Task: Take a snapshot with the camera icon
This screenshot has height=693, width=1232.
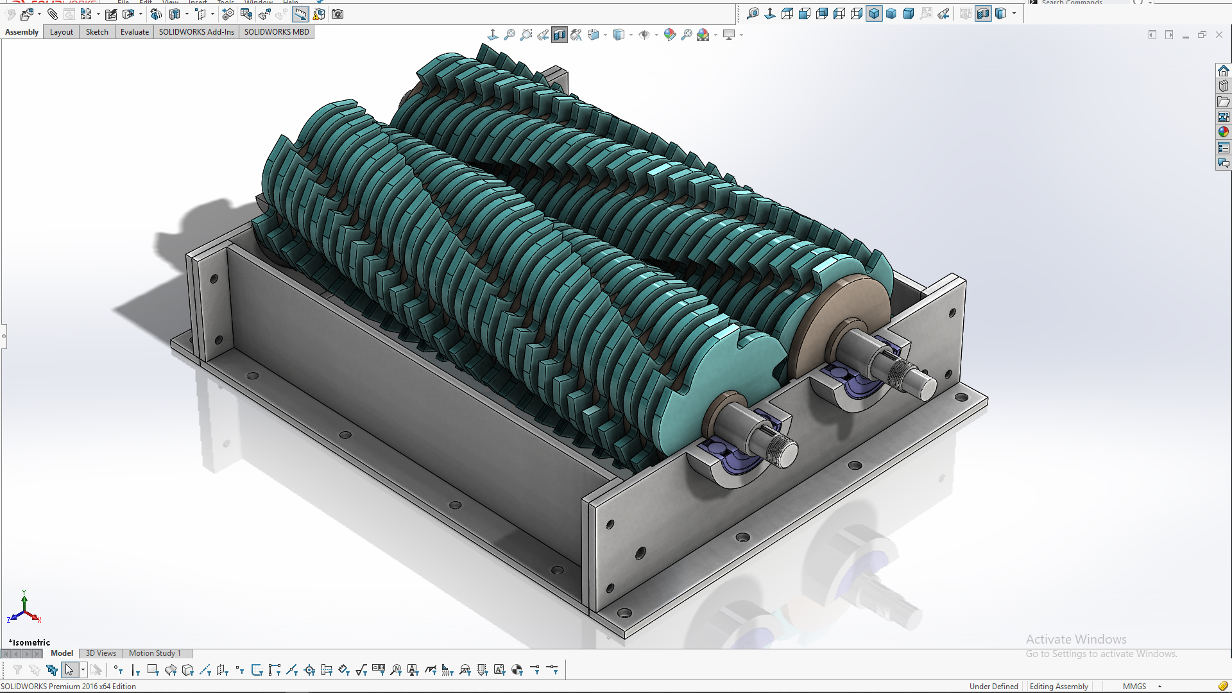Action: pos(338,14)
